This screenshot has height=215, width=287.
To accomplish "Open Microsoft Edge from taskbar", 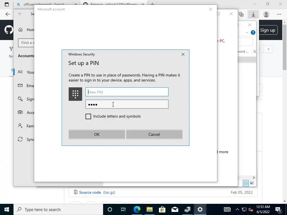I will (x=137, y=209).
